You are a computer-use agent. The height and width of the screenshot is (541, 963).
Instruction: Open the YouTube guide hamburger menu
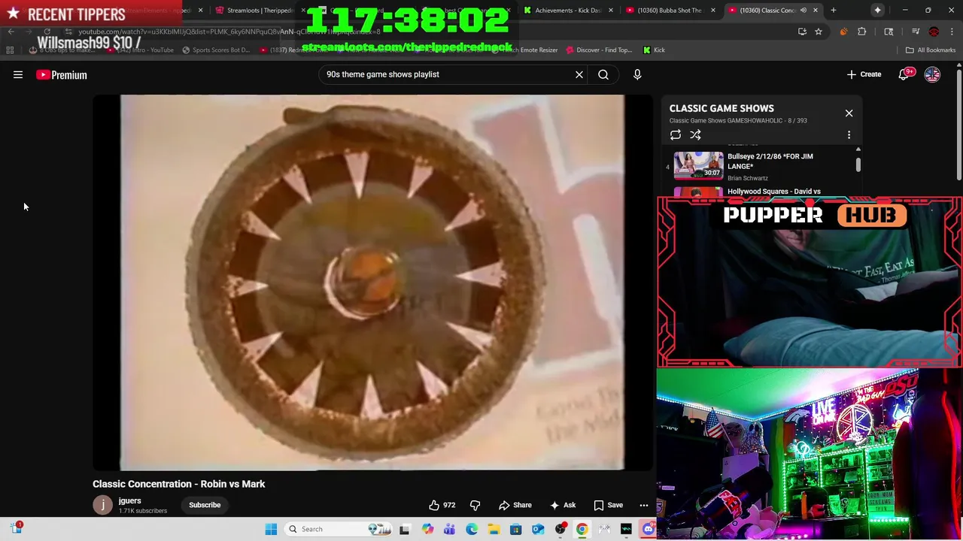pyautogui.click(x=18, y=74)
